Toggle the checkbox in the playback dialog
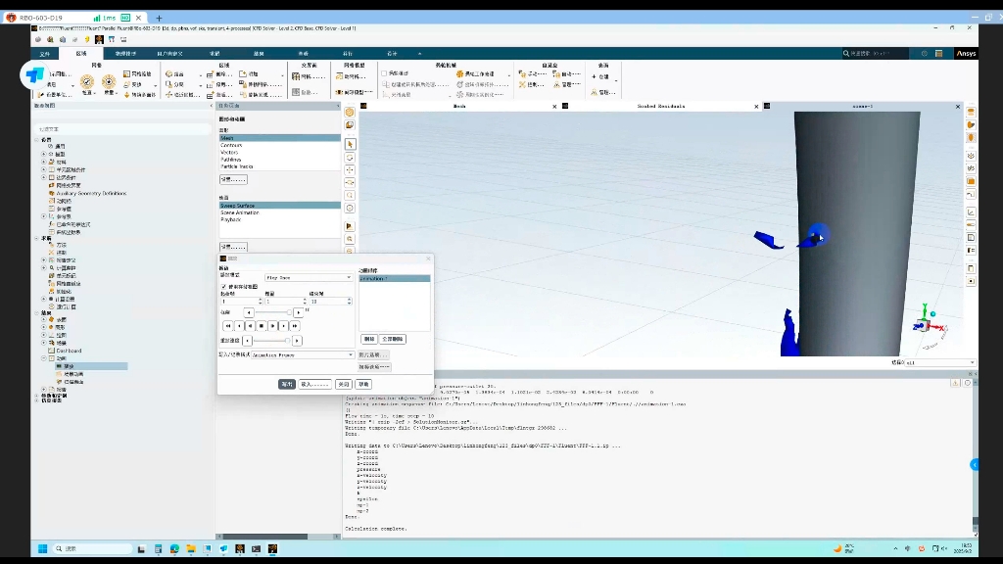This screenshot has width=1003, height=564. tap(224, 287)
